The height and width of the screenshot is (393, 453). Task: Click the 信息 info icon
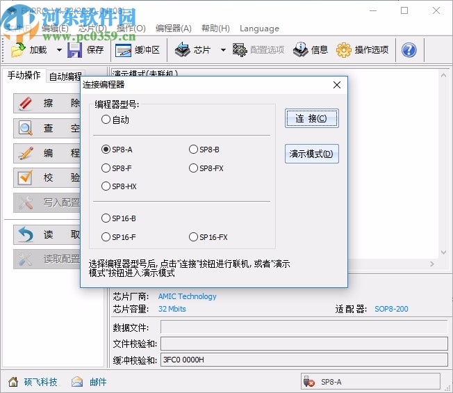(300, 50)
